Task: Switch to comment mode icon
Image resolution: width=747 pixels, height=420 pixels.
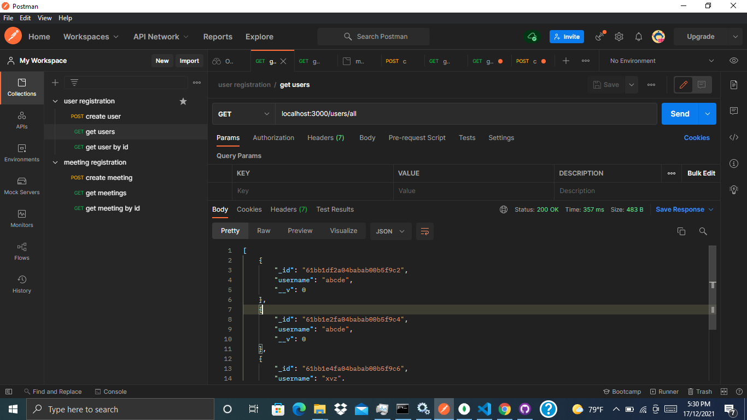Action: tap(702, 85)
